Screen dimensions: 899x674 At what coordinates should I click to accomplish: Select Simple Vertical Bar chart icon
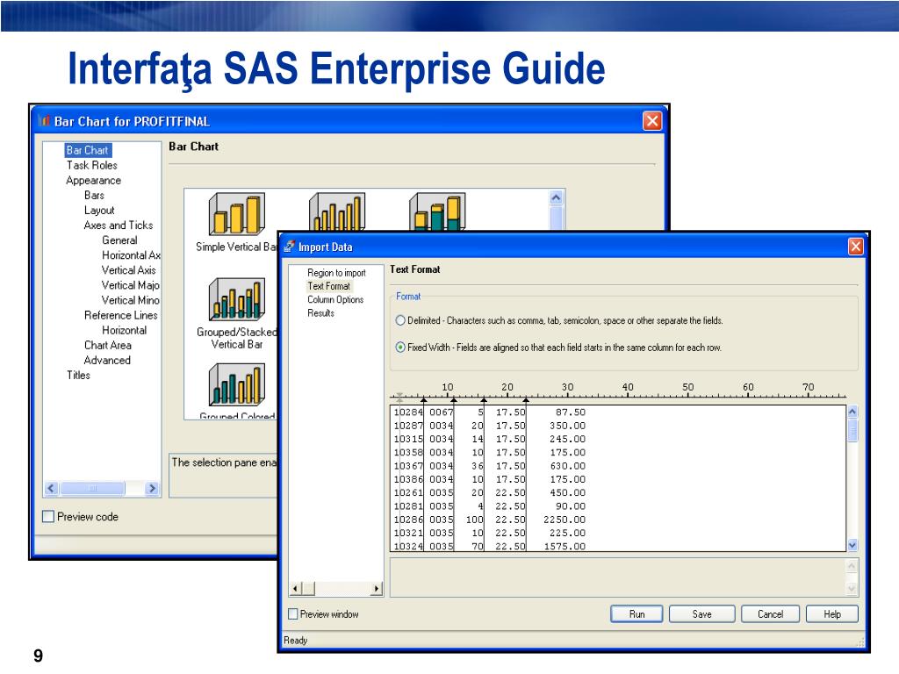coord(237,214)
